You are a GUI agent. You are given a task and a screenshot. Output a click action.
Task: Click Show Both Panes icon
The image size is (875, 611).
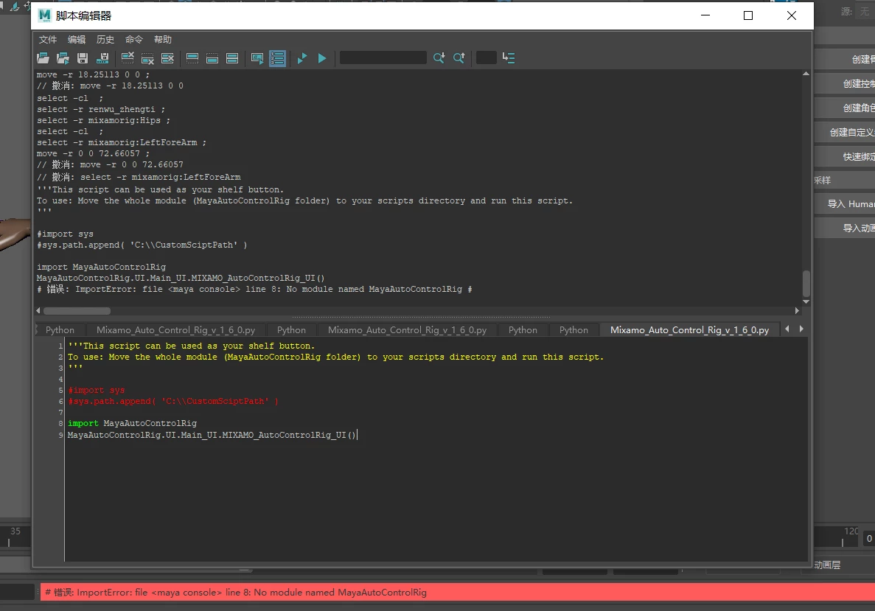(x=232, y=57)
